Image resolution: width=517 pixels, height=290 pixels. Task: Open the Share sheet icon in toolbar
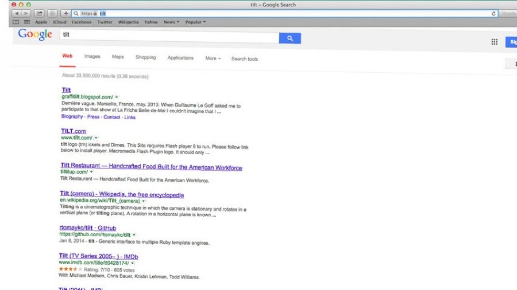[40, 13]
